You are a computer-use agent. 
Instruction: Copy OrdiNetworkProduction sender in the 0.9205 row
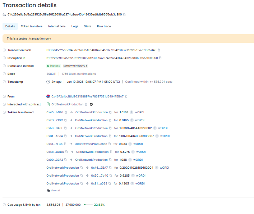click(x=82, y=176)
